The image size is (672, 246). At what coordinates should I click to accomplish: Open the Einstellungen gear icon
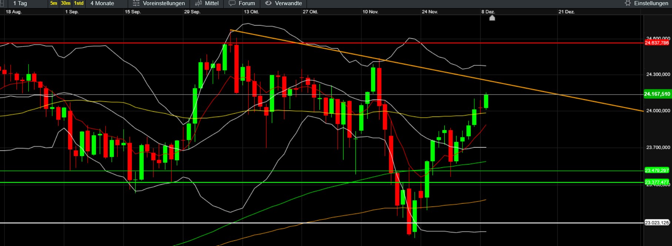(x=628, y=3)
